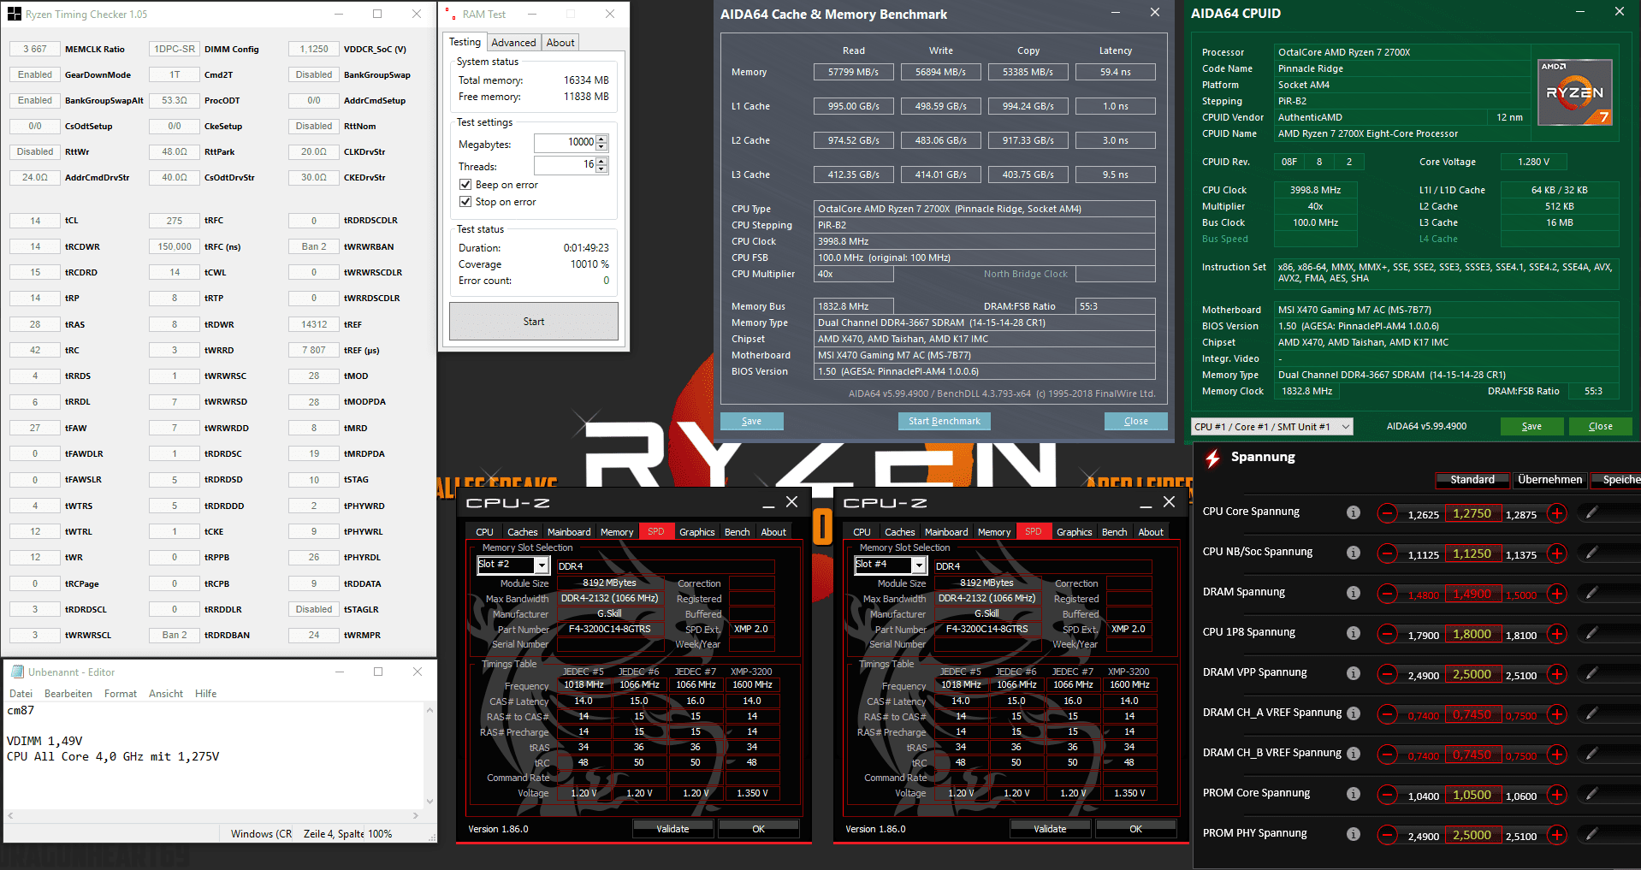Edit DRAM VPP Spannung with pencil icon
Viewport: 1641px width, 870px height.
pyautogui.click(x=1591, y=673)
